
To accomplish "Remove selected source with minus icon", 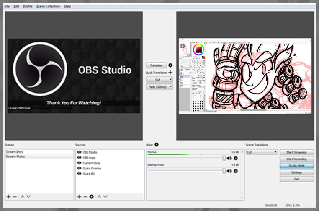I will coord(85,196).
